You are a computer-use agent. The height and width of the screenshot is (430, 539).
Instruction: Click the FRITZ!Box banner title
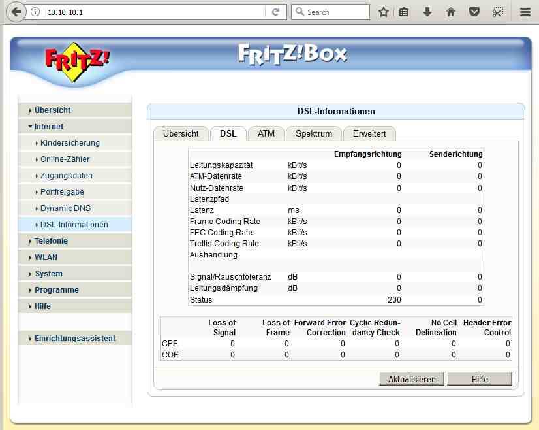[x=292, y=54]
